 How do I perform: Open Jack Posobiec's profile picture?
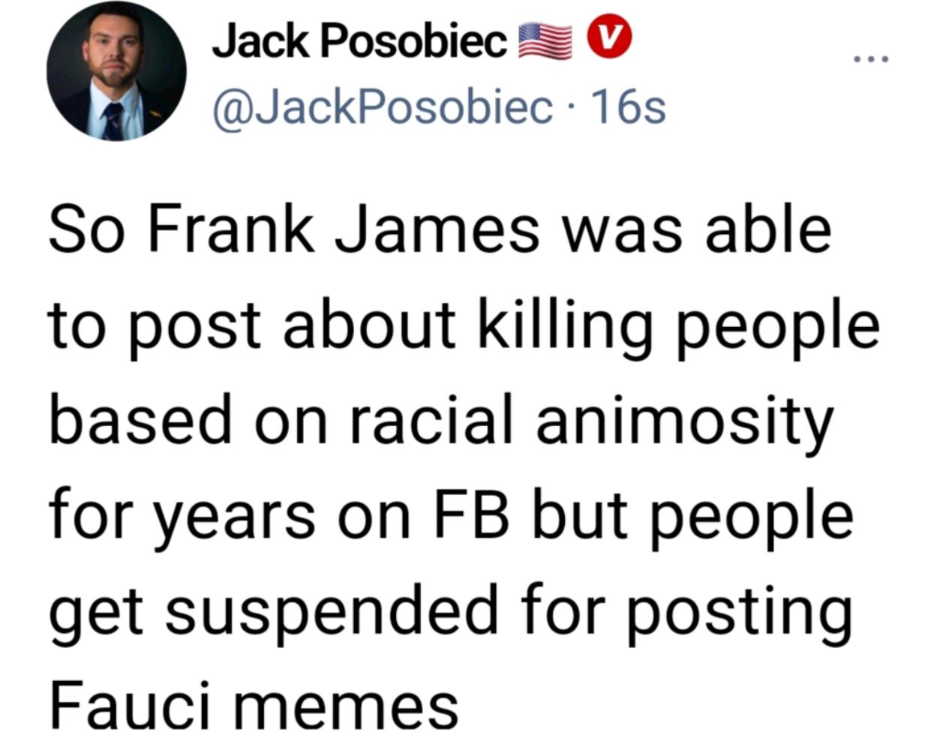tap(116, 71)
